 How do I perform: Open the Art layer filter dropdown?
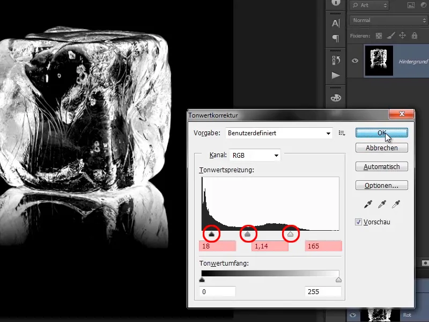coord(369,5)
